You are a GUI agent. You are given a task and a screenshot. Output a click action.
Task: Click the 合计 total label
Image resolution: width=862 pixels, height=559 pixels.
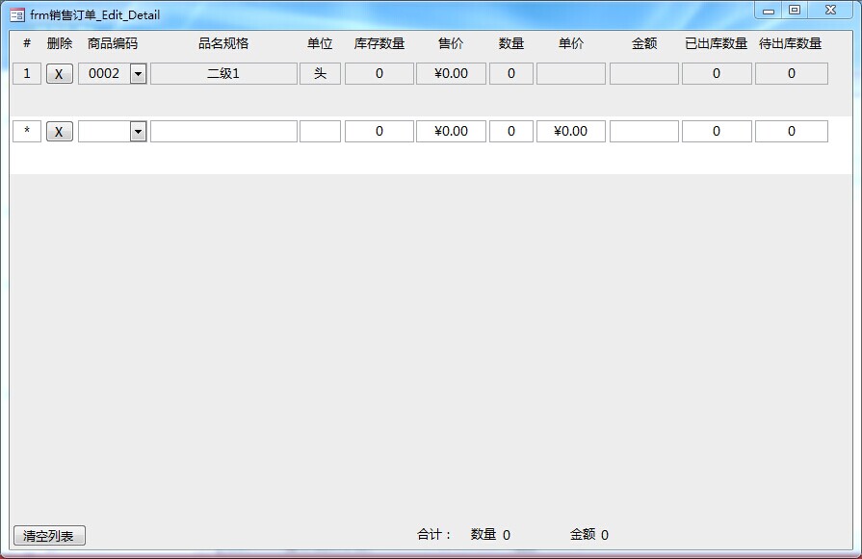pos(434,534)
